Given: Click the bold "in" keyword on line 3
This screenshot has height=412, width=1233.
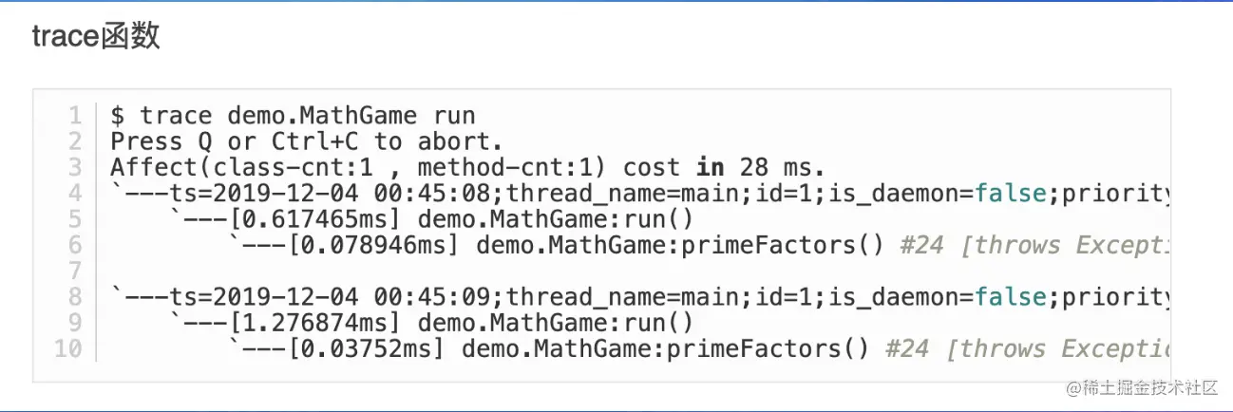Looking at the screenshot, I should 710,168.
